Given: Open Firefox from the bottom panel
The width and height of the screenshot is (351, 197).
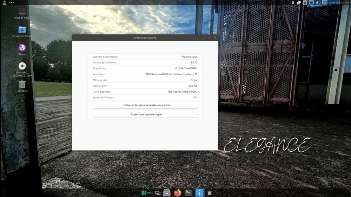Looking at the screenshot, I should pyautogui.click(x=178, y=193).
